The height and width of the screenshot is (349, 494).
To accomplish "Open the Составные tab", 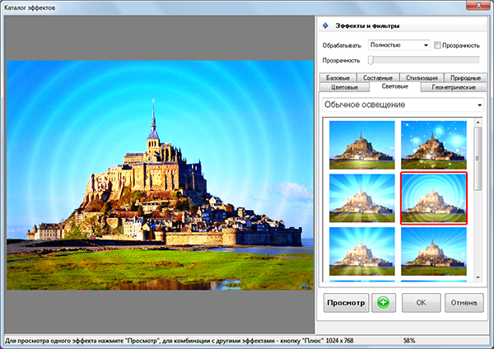I will pyautogui.click(x=383, y=77).
